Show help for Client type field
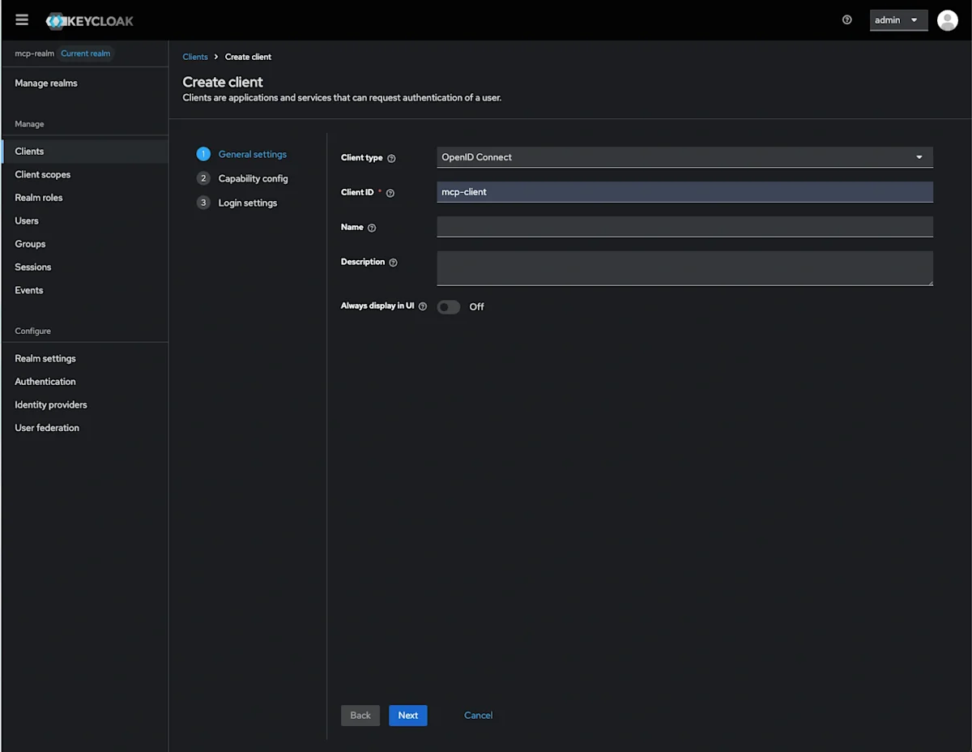The width and height of the screenshot is (972, 752). click(x=391, y=158)
